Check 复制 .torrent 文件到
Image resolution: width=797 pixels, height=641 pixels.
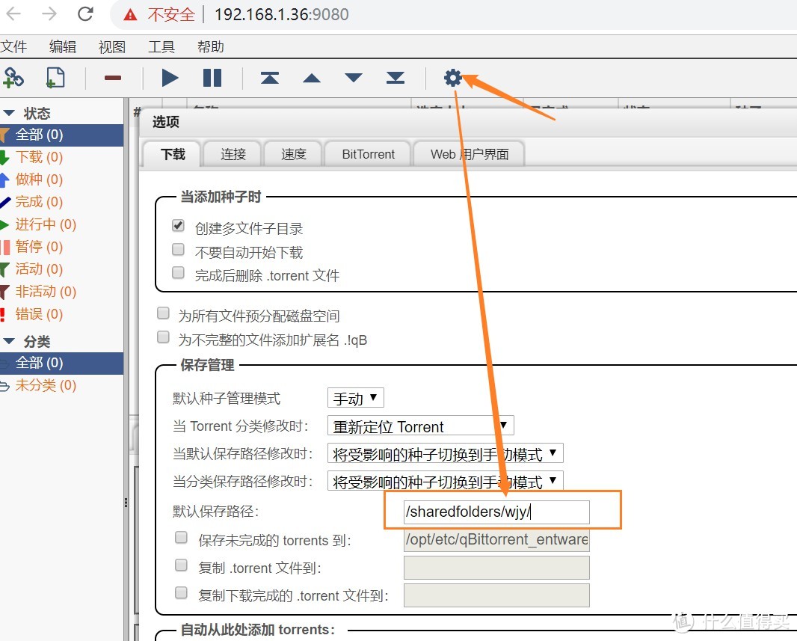(x=181, y=565)
